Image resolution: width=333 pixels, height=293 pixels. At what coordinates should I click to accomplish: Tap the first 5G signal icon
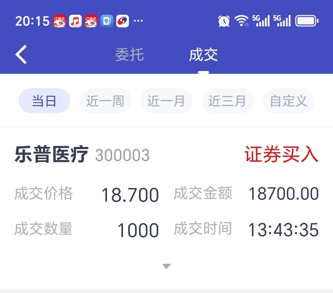[261, 21]
